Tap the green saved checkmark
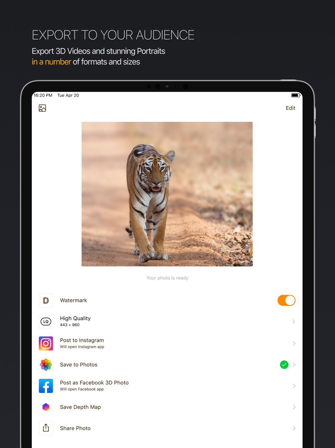The image size is (335, 448). pos(284,365)
